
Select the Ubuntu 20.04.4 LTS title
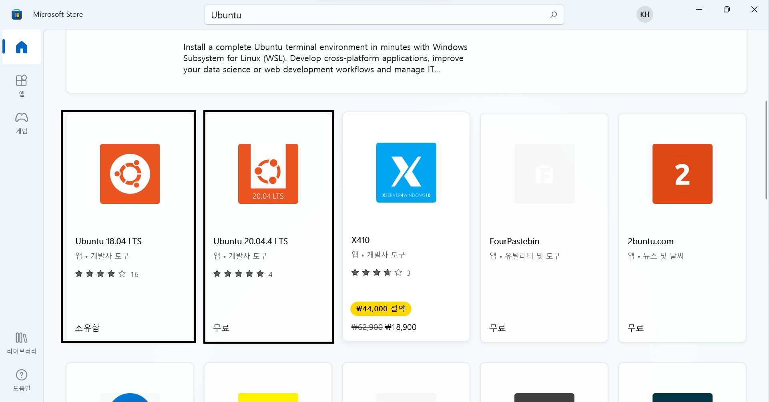pos(251,241)
